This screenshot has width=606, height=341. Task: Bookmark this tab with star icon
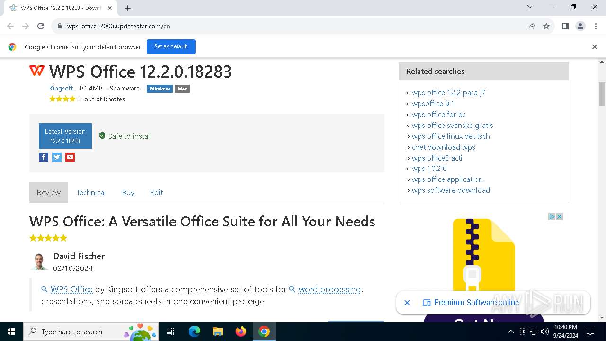point(546,26)
